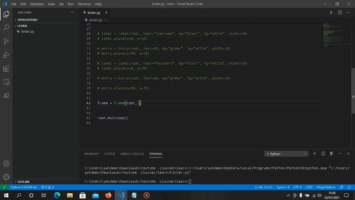Open Firefox from the taskbar

coord(108,195)
